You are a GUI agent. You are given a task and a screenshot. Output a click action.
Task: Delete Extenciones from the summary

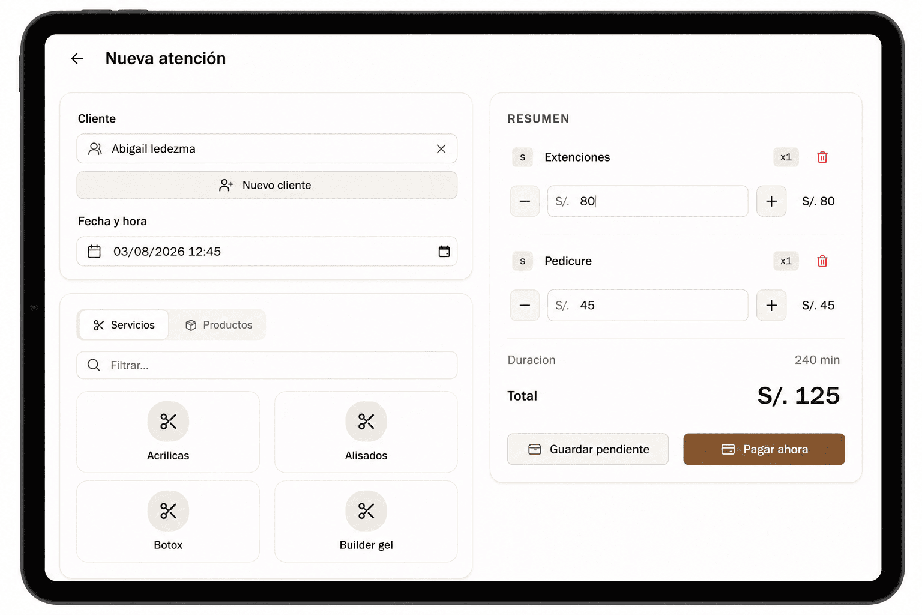(822, 157)
